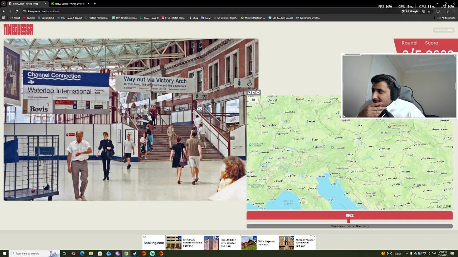
Task: Open the Villa Liqenat ad
Action: click(x=259, y=243)
